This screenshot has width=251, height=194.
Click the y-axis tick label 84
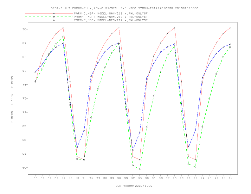(24, 57)
